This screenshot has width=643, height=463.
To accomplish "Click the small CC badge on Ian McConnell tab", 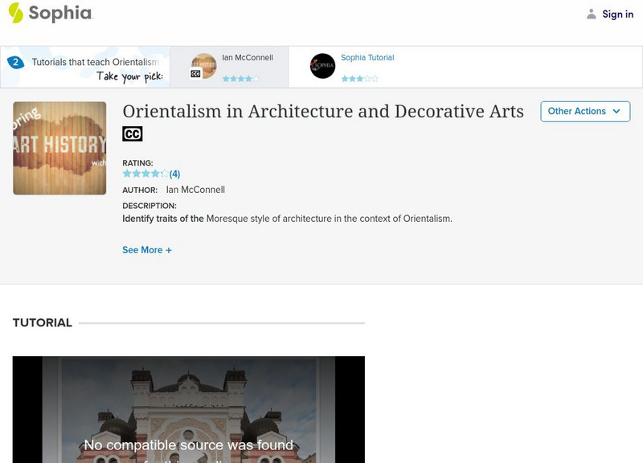I will click(195, 74).
